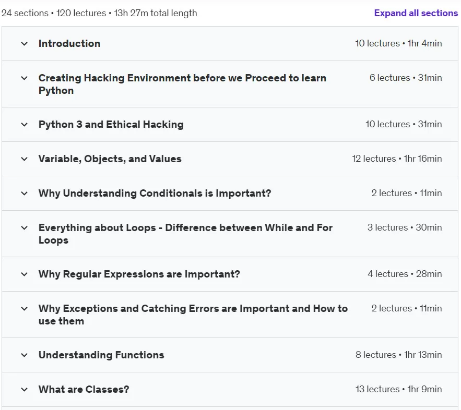Expand Everything about Loops section chevron
The height and width of the screenshot is (410, 461).
(x=25, y=227)
